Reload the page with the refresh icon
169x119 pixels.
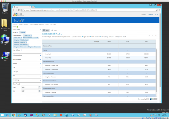pos(19,10)
